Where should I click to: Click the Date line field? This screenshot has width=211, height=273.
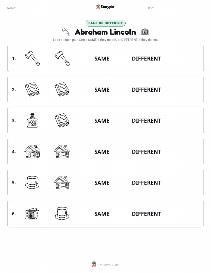coord(182,8)
